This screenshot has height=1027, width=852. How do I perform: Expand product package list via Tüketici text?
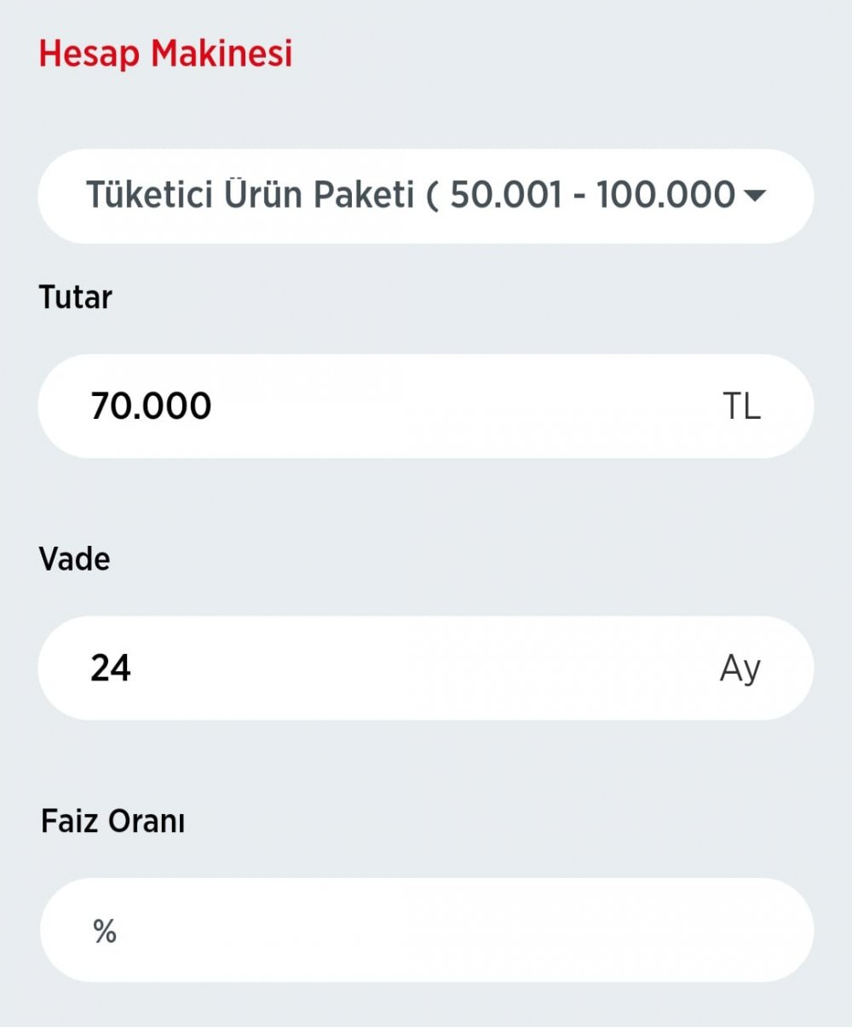pos(149,196)
